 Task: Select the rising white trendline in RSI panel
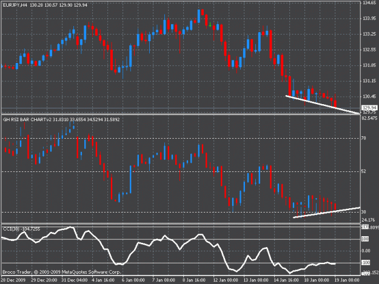327,213
